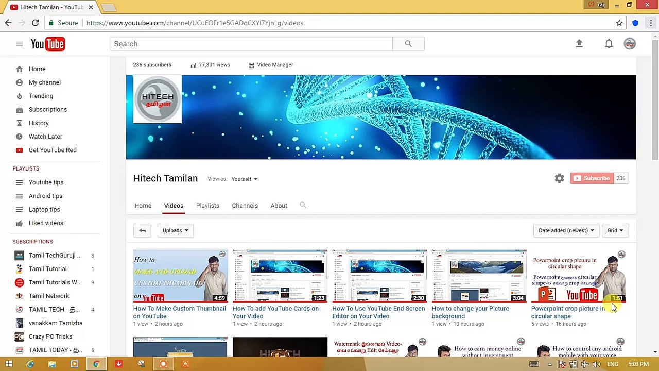Open the Date added (newest) sort dropdown
The width and height of the screenshot is (659, 371).
566,230
